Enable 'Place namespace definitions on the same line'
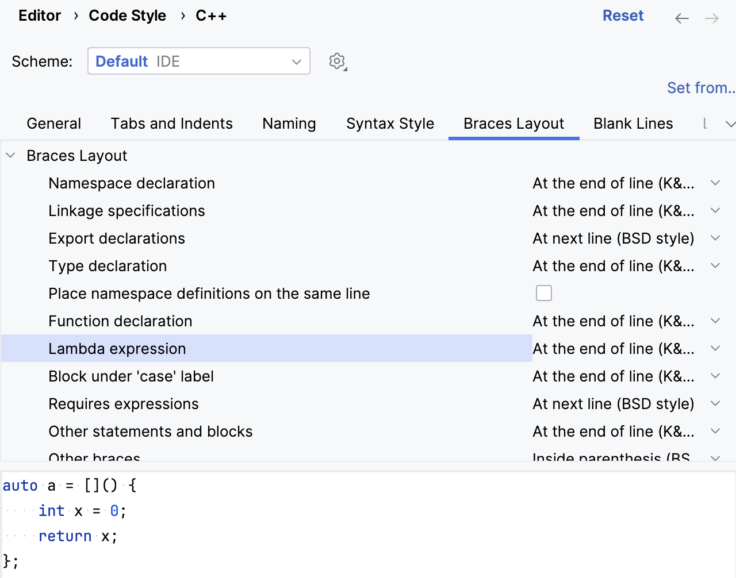Screen dimensions: 736x578 [x=543, y=292]
